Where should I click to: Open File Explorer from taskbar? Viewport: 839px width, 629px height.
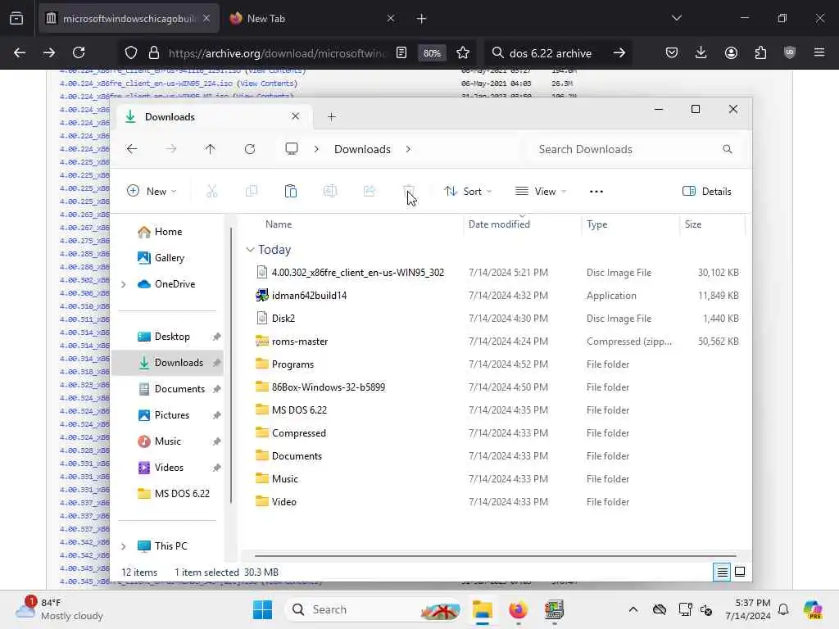[482, 609]
